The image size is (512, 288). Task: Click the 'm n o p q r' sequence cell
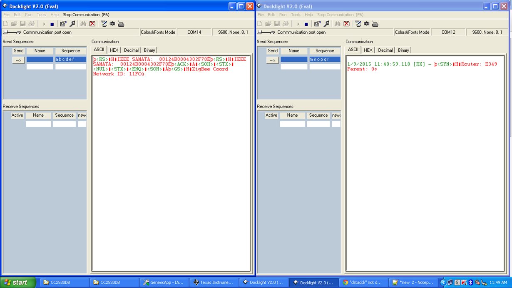point(325,59)
